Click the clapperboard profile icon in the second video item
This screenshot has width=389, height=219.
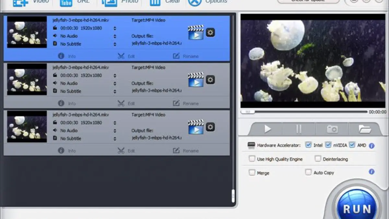[196, 80]
